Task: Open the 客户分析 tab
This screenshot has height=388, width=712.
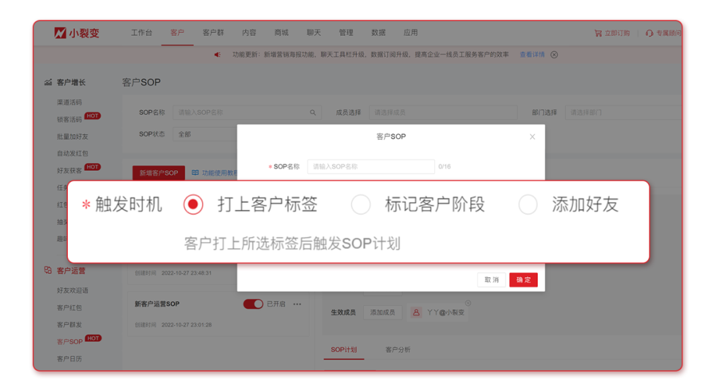Action: pyautogui.click(x=398, y=350)
